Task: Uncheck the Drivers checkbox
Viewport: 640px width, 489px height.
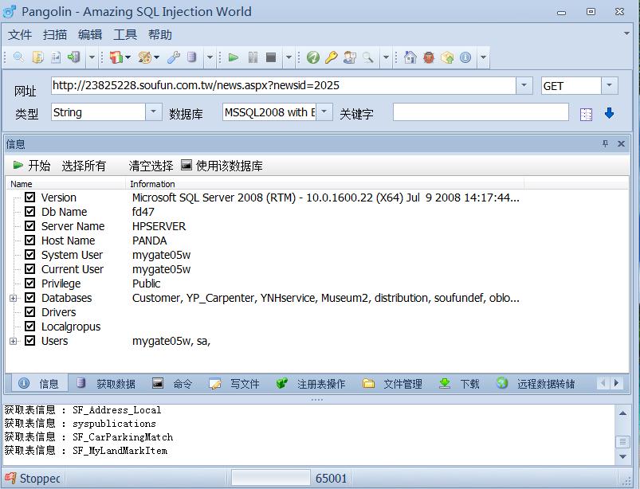Action: pyautogui.click(x=29, y=312)
